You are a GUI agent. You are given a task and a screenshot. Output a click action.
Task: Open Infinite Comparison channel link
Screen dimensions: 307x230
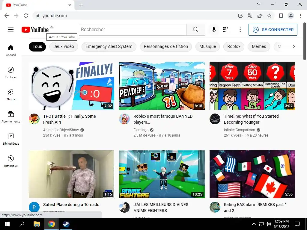(240, 130)
